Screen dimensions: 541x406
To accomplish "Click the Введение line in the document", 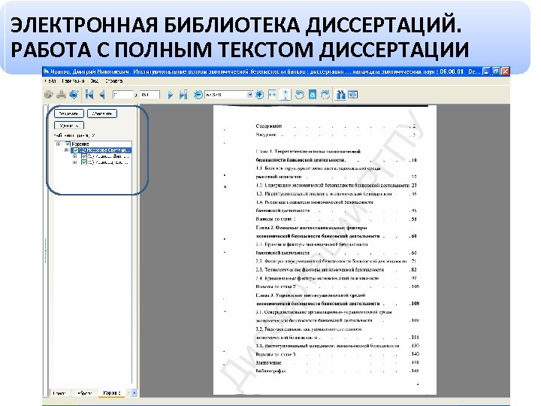I will [266, 135].
